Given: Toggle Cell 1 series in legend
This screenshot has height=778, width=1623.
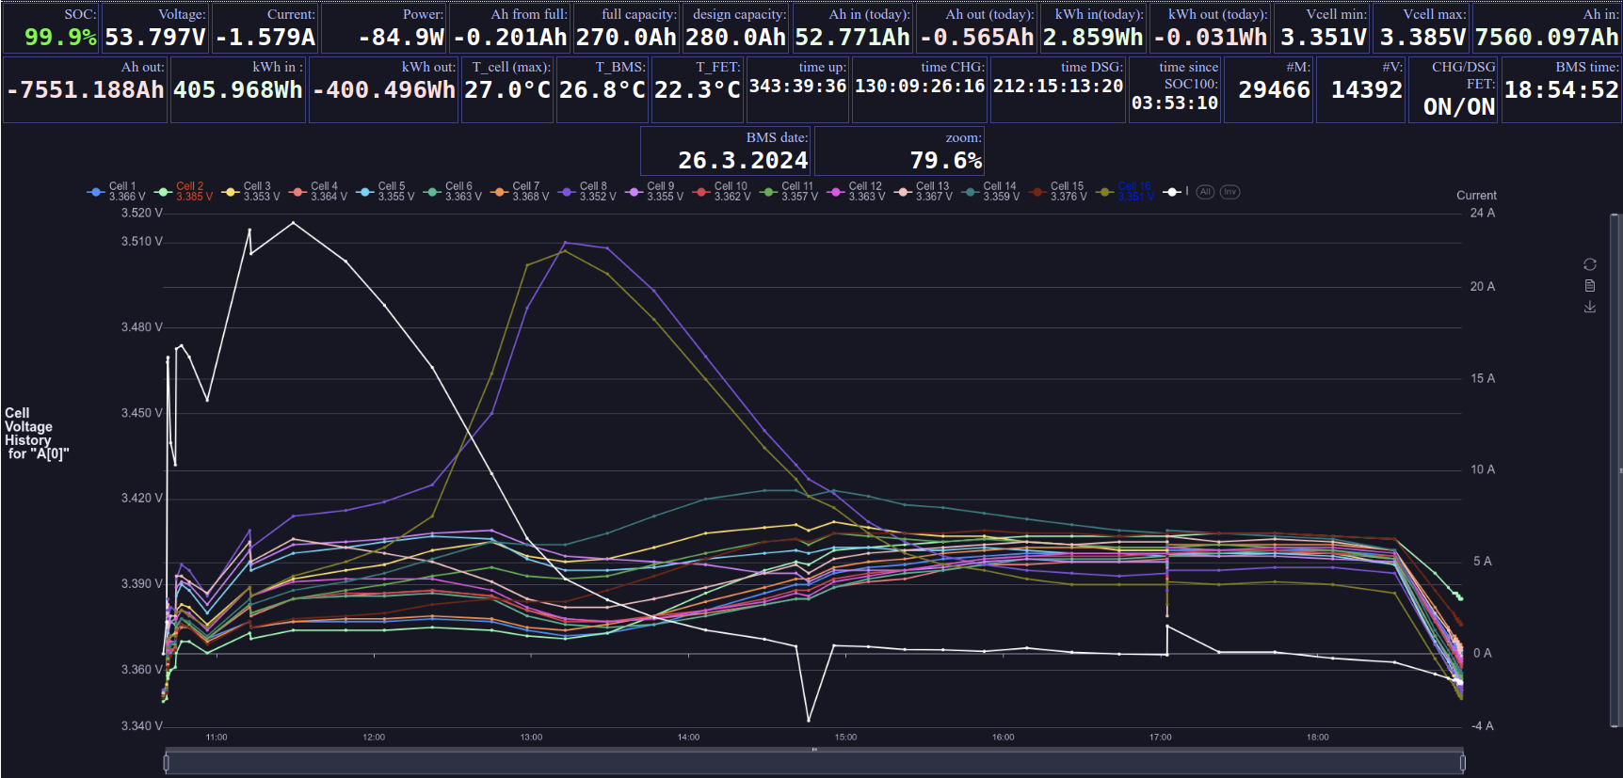Looking at the screenshot, I should click(x=116, y=191).
